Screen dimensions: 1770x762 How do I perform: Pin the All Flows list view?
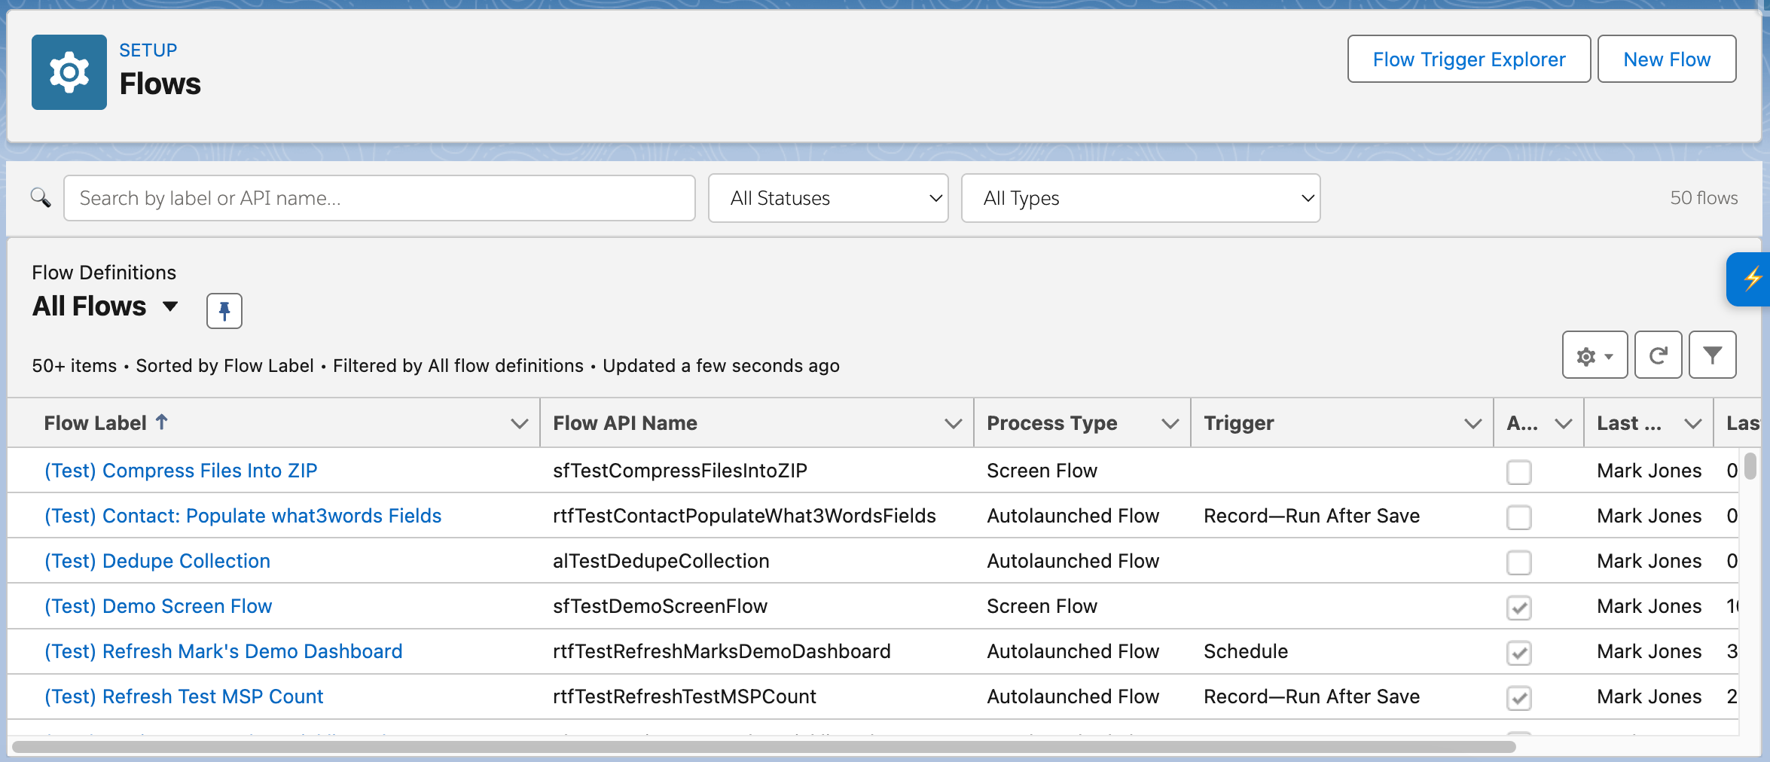[x=224, y=310]
